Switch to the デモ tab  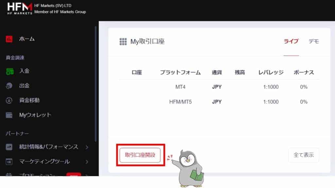314,41
